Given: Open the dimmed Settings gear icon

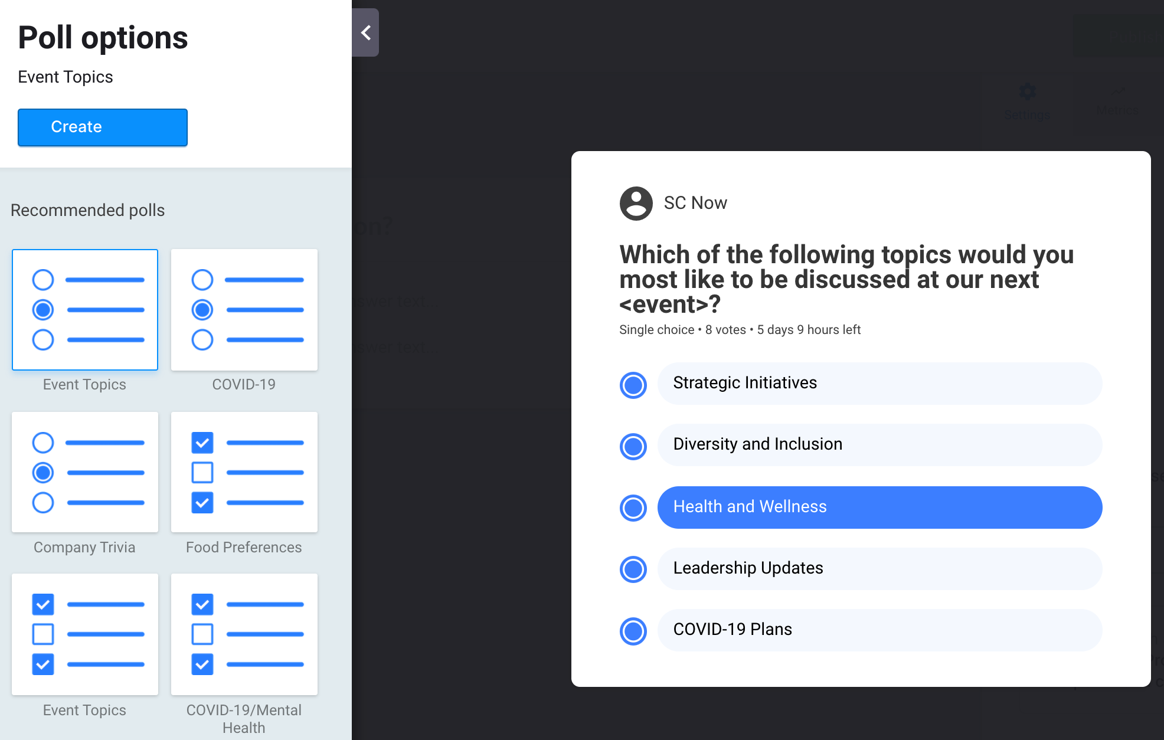Looking at the screenshot, I should (x=1027, y=92).
